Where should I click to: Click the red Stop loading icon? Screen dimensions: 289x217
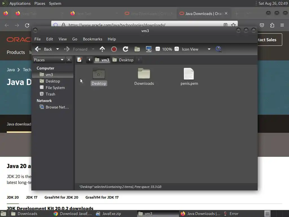coord(114,49)
